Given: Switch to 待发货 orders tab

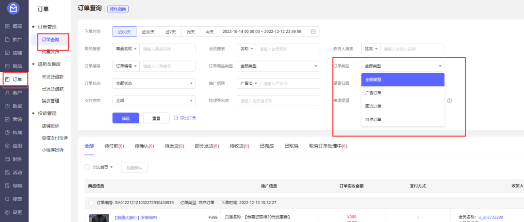Looking at the screenshot, I should point(175,146).
